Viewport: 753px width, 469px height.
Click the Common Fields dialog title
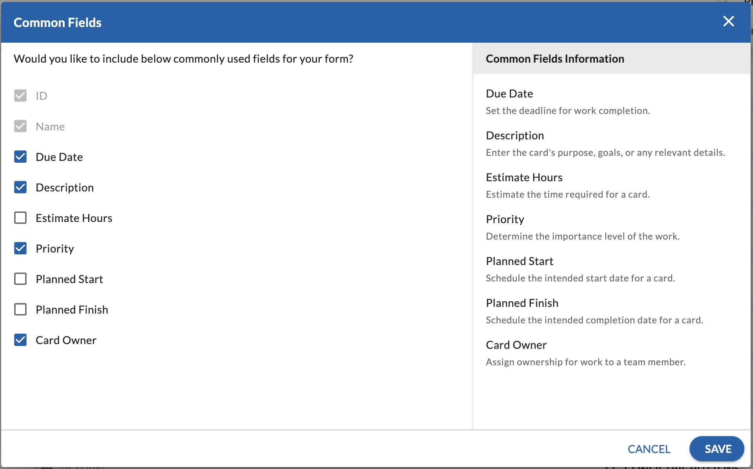click(57, 22)
